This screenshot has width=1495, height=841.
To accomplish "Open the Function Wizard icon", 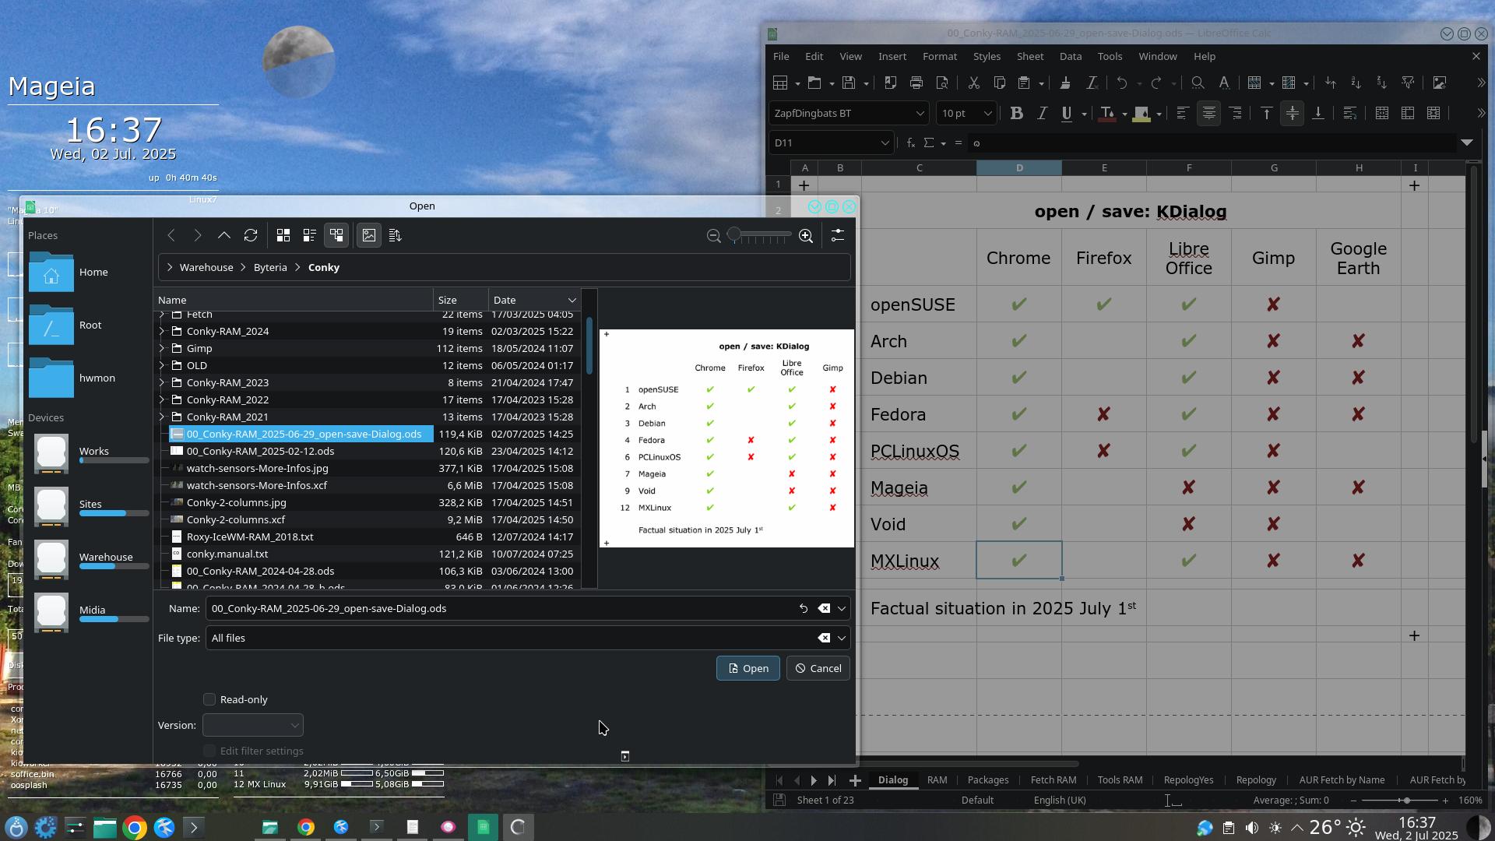I will 910,143.
